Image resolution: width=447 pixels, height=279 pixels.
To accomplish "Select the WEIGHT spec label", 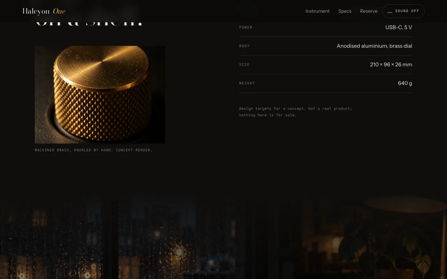I will tap(247, 83).
